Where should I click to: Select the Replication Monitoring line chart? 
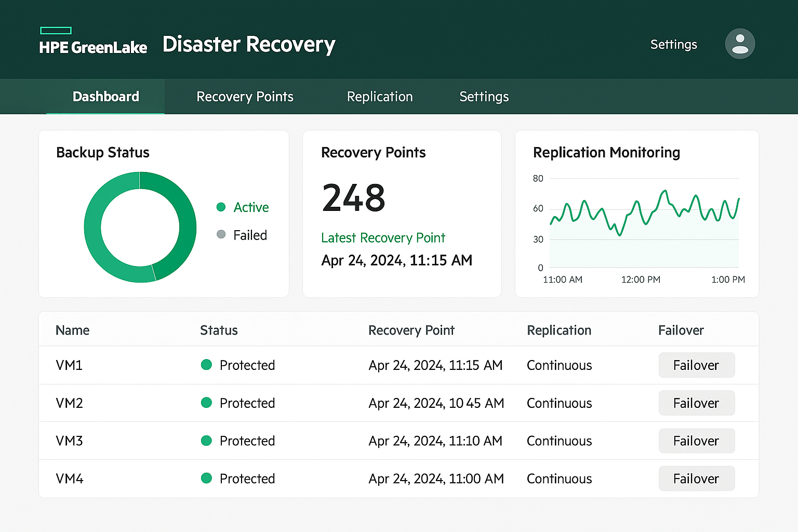(x=644, y=223)
